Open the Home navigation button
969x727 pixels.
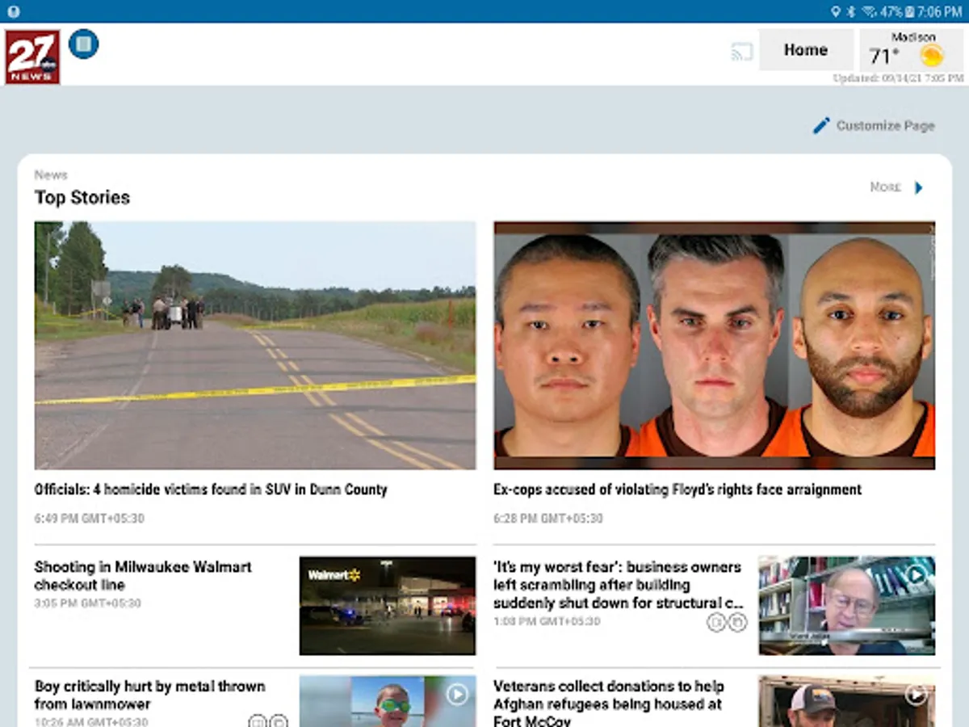coord(806,50)
